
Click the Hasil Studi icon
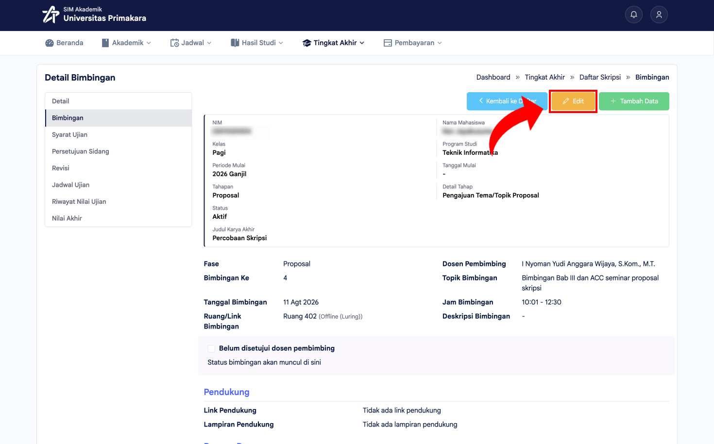[x=235, y=43]
